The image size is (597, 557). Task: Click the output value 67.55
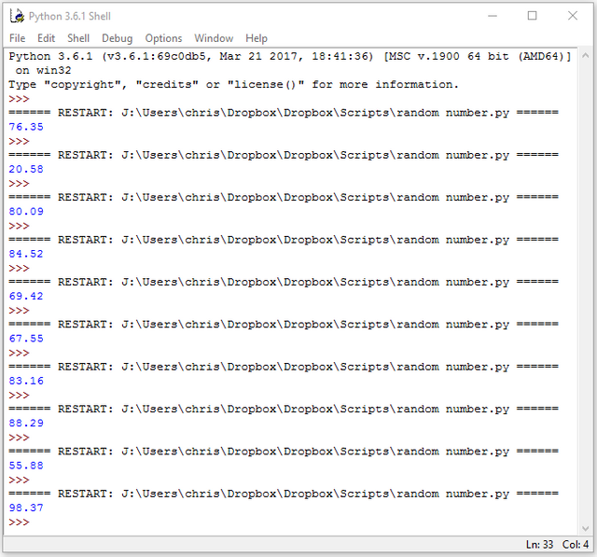[26, 338]
